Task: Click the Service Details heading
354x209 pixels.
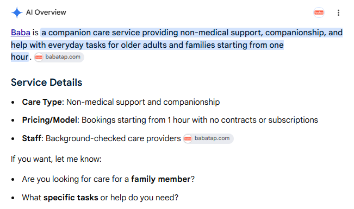Action: coord(47,83)
